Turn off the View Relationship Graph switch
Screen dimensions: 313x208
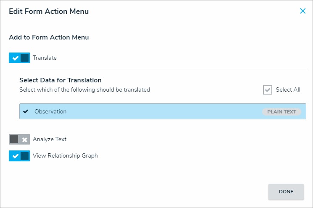[19, 156]
